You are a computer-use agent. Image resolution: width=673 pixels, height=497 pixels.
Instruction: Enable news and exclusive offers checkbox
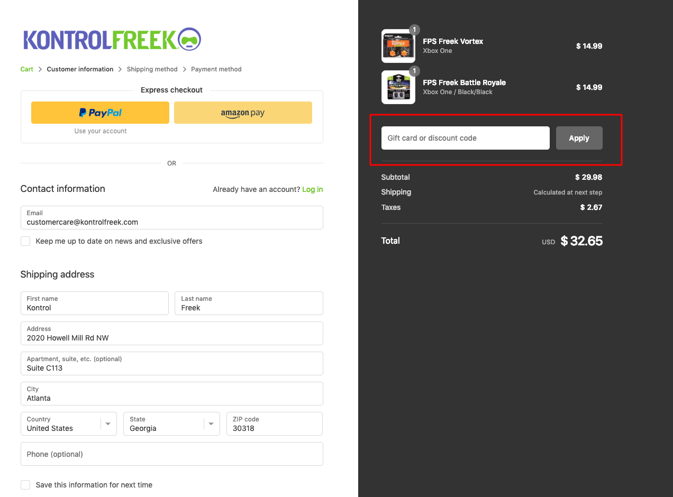(x=25, y=241)
